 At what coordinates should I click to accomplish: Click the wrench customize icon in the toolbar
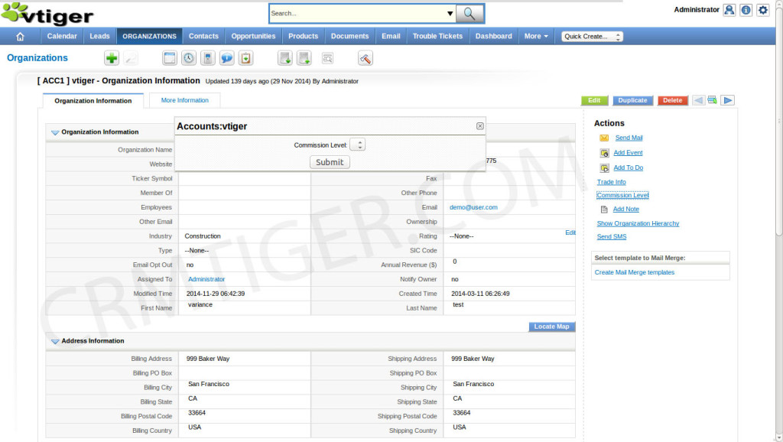click(x=364, y=57)
